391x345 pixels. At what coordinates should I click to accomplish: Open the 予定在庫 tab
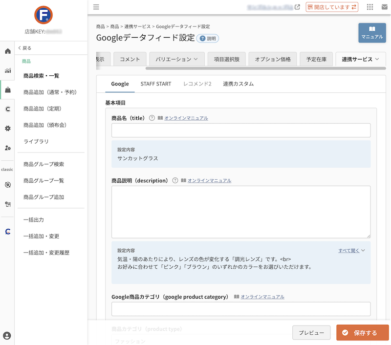[x=316, y=59]
